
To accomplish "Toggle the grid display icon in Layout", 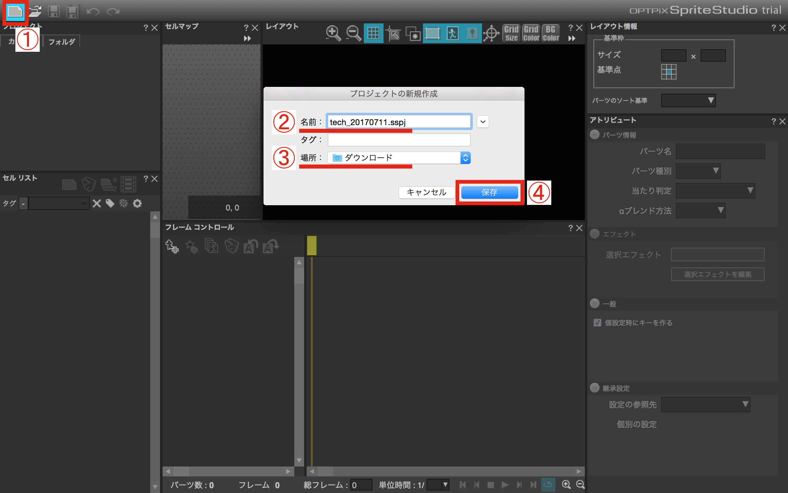I will (373, 33).
